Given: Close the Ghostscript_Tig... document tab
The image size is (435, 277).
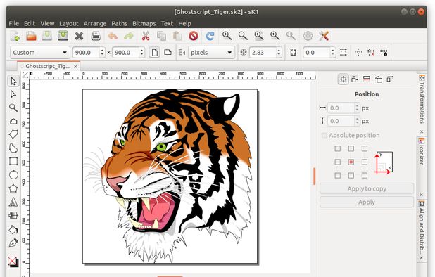Looking at the screenshot, I should [x=75, y=67].
